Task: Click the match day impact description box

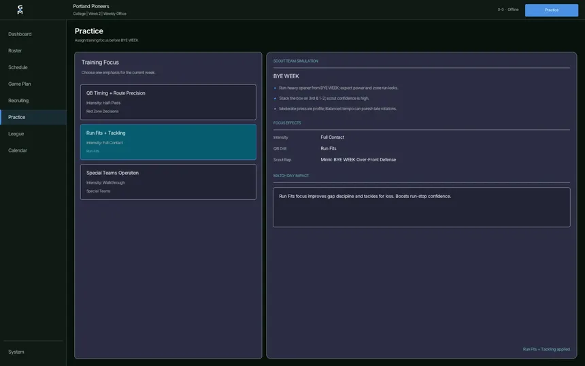Action: (x=422, y=207)
